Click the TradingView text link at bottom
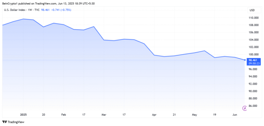Viewport: 264px width, 126px height. pyautogui.click(x=16, y=122)
